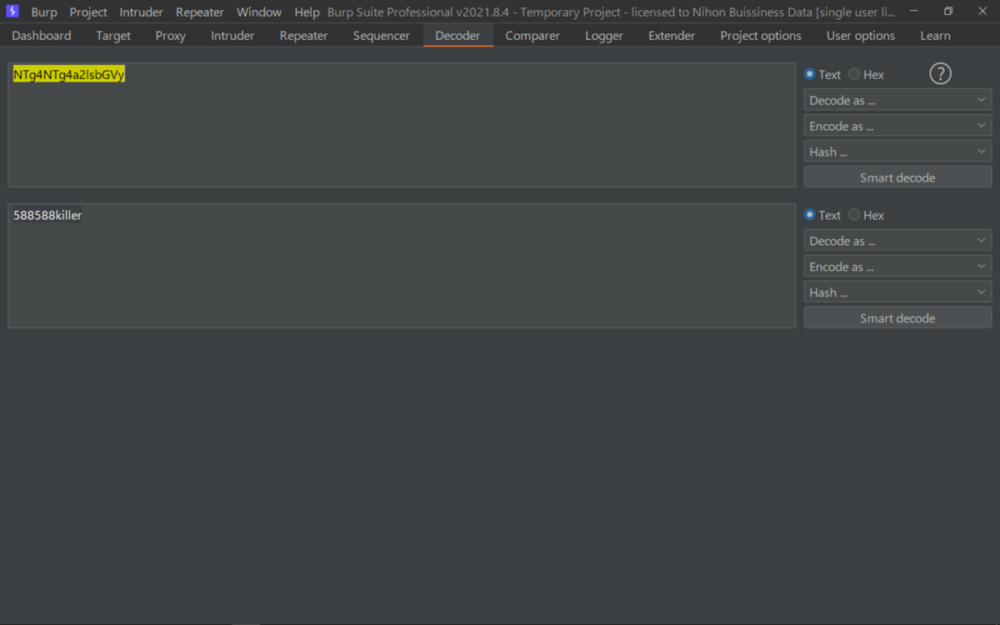The image size is (1000, 625).
Task: Switch to the Proxy tab
Action: point(171,36)
